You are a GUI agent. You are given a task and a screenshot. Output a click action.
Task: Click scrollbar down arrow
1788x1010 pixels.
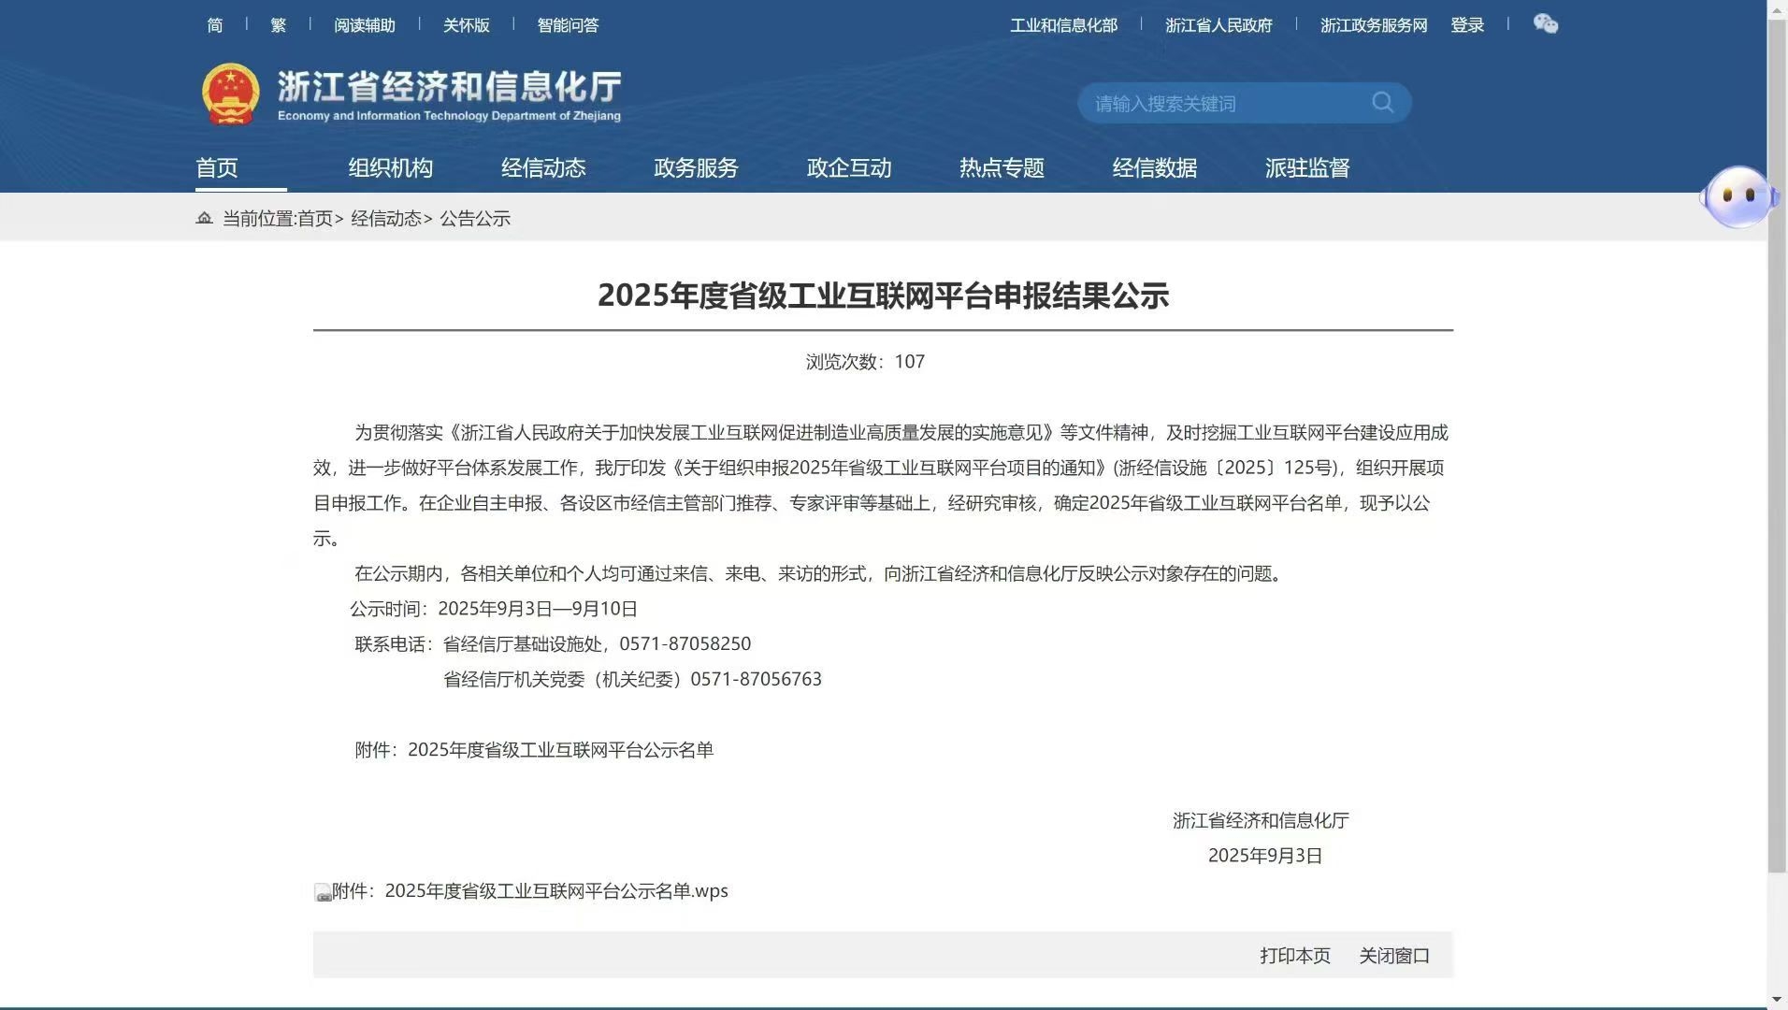pos(1777,1000)
